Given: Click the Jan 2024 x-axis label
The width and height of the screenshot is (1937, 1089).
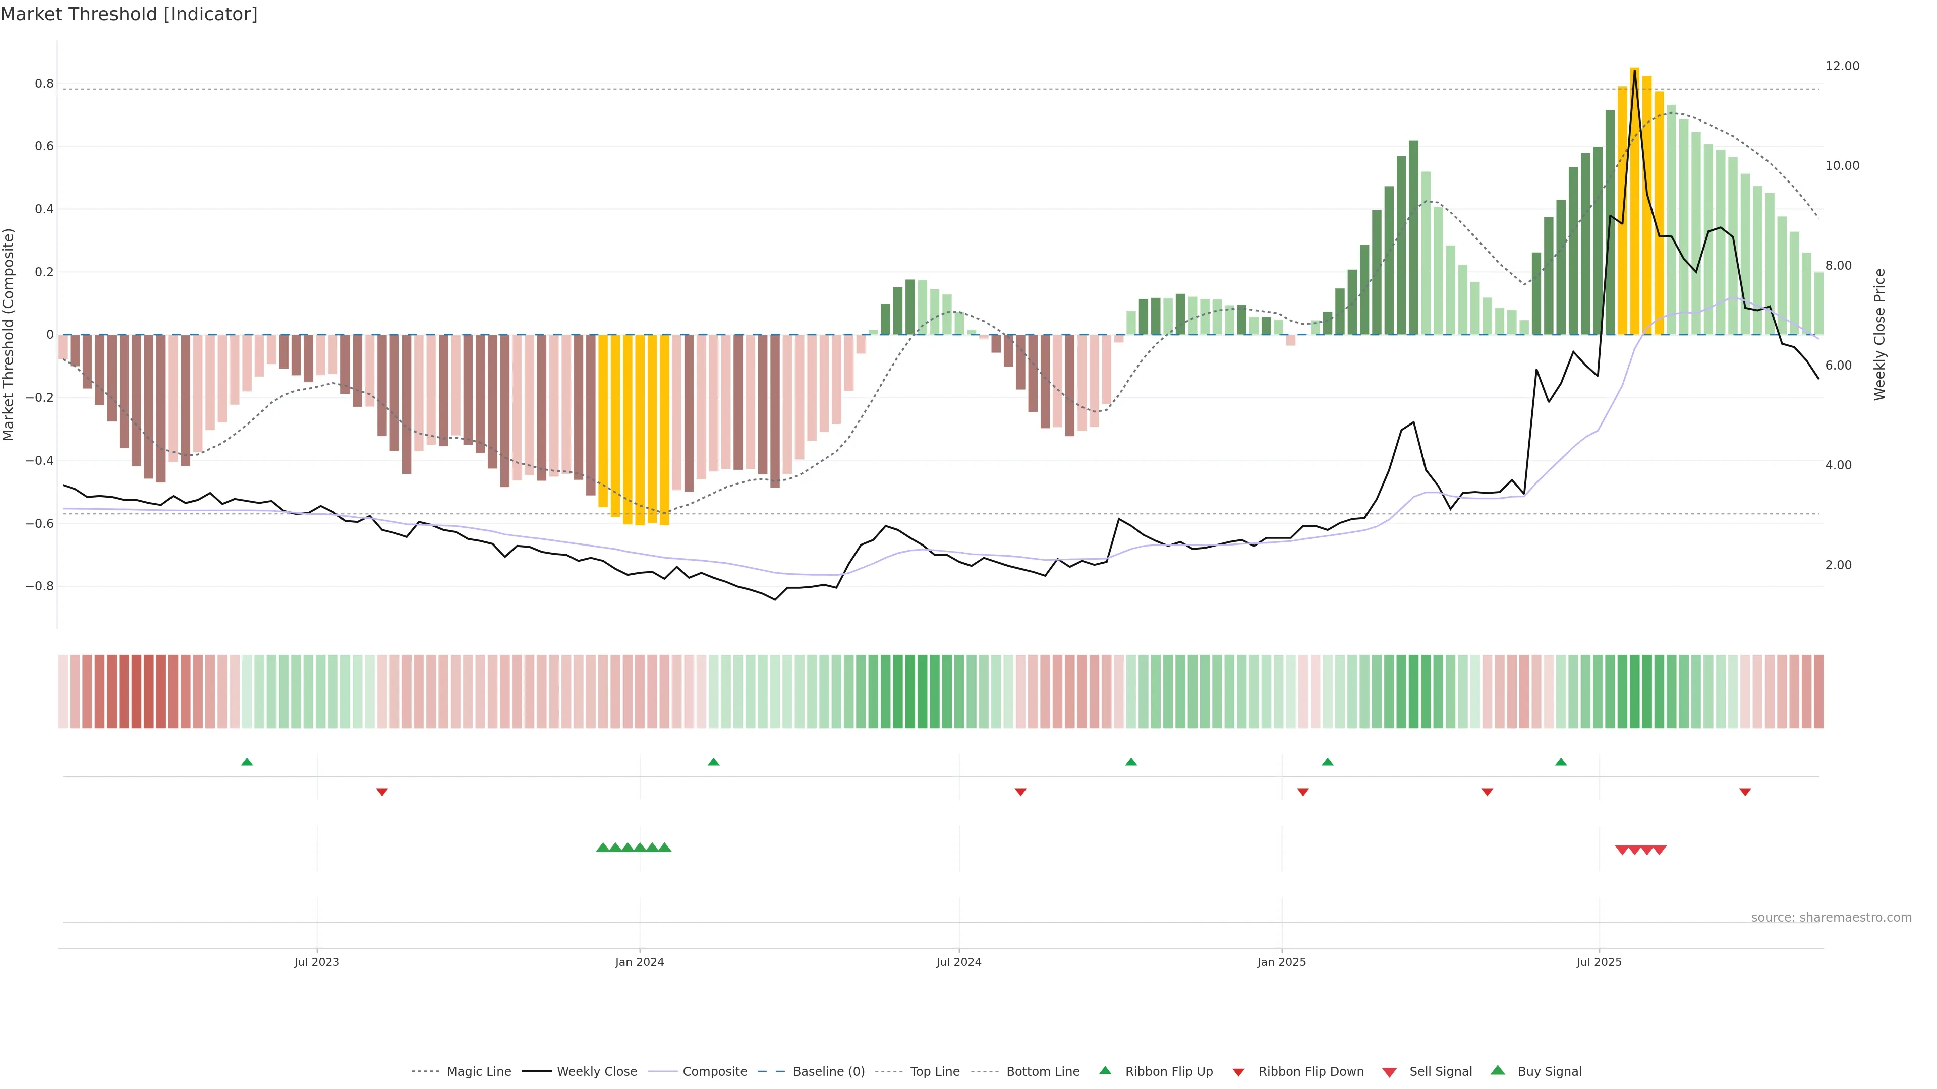Looking at the screenshot, I should coord(639,962).
